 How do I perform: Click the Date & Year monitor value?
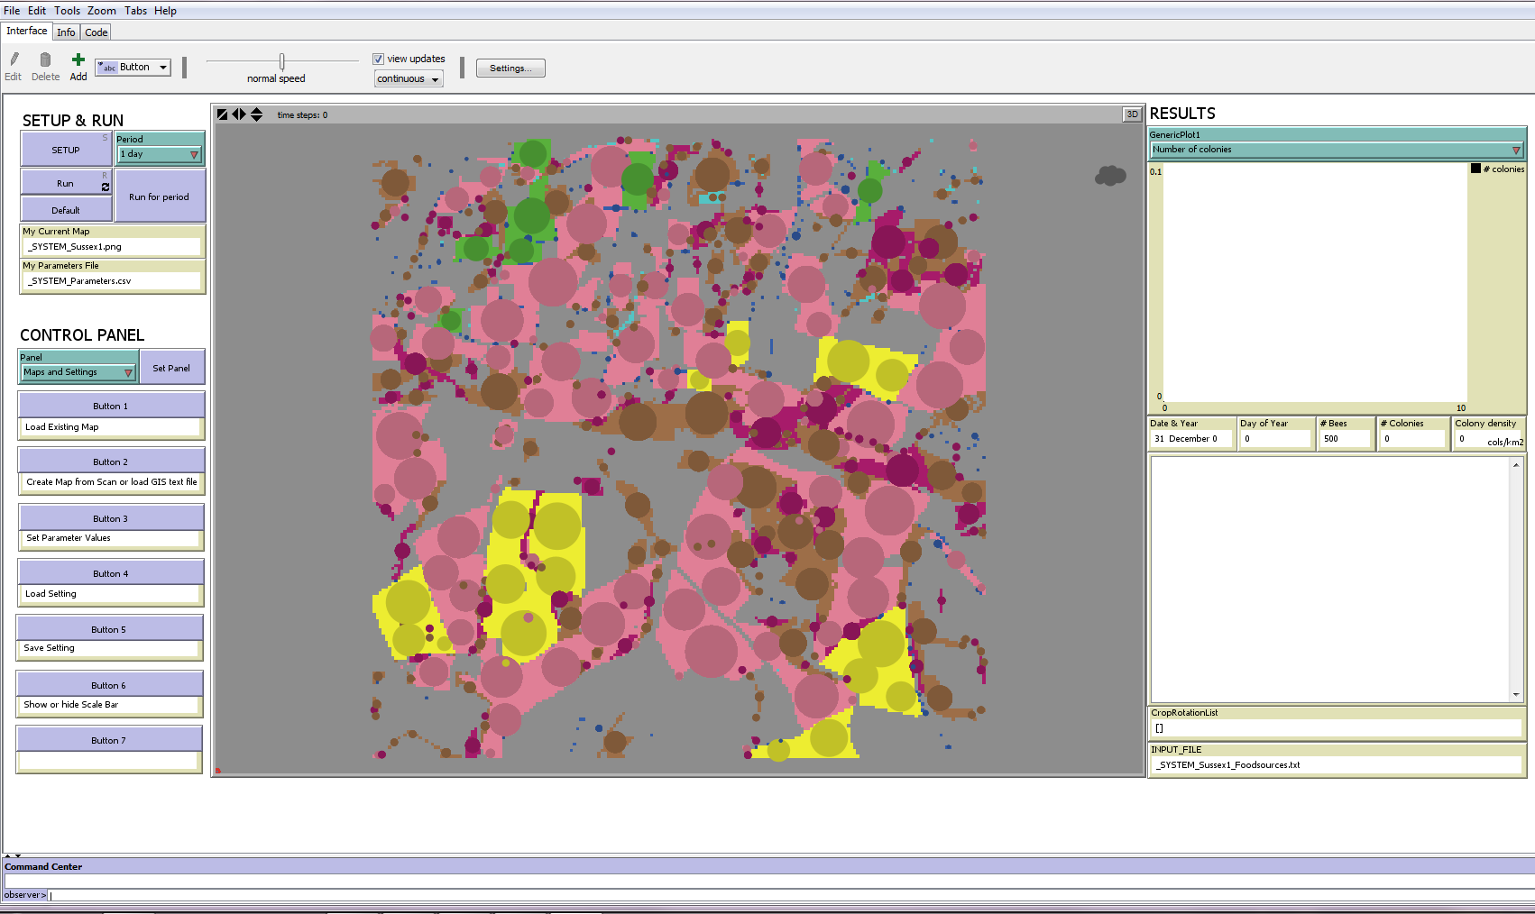pyautogui.click(x=1192, y=439)
